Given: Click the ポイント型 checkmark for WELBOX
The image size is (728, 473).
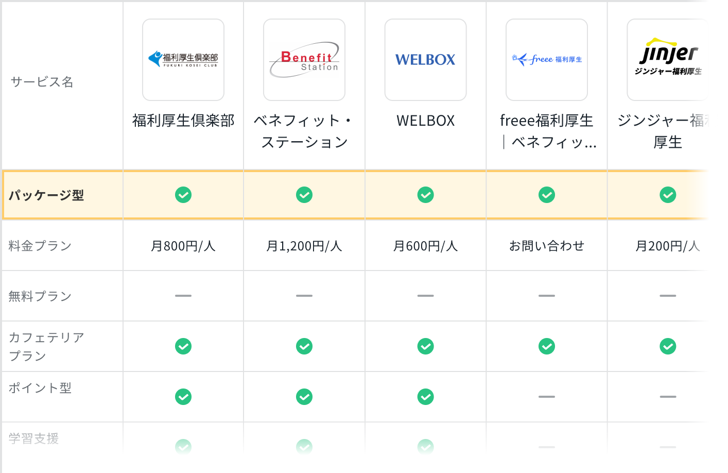Looking at the screenshot, I should [425, 397].
